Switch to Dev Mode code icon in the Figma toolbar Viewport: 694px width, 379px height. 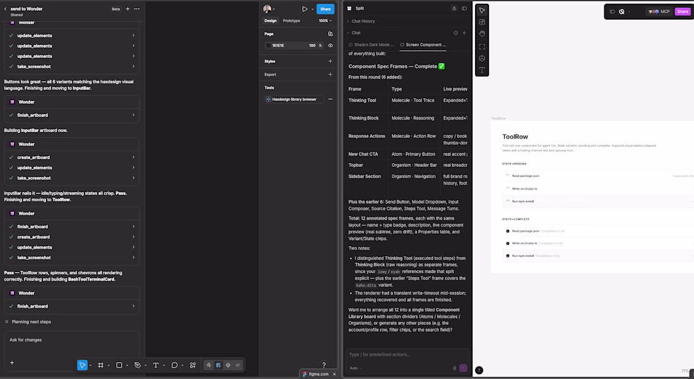238,365
